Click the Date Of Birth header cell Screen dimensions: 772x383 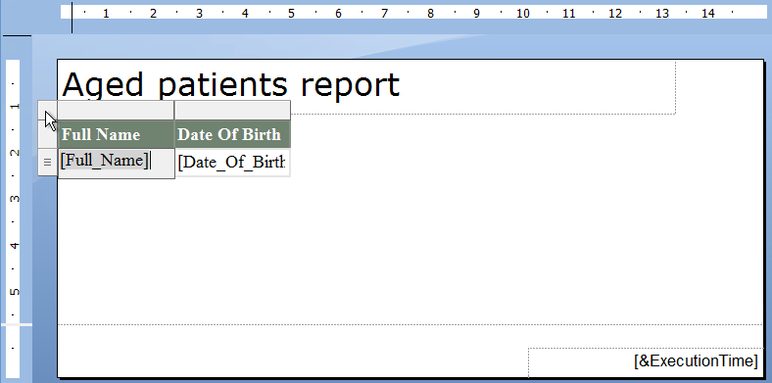click(232, 134)
